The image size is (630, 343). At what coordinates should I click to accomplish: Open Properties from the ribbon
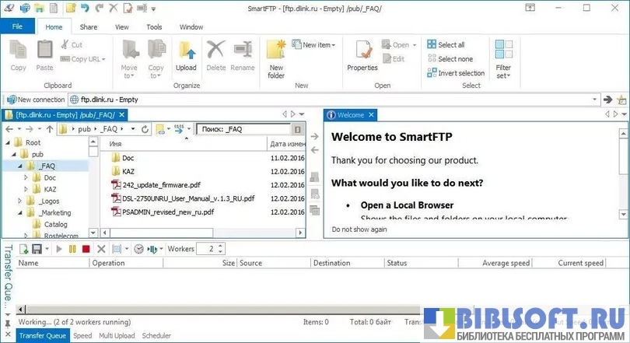coord(362,55)
